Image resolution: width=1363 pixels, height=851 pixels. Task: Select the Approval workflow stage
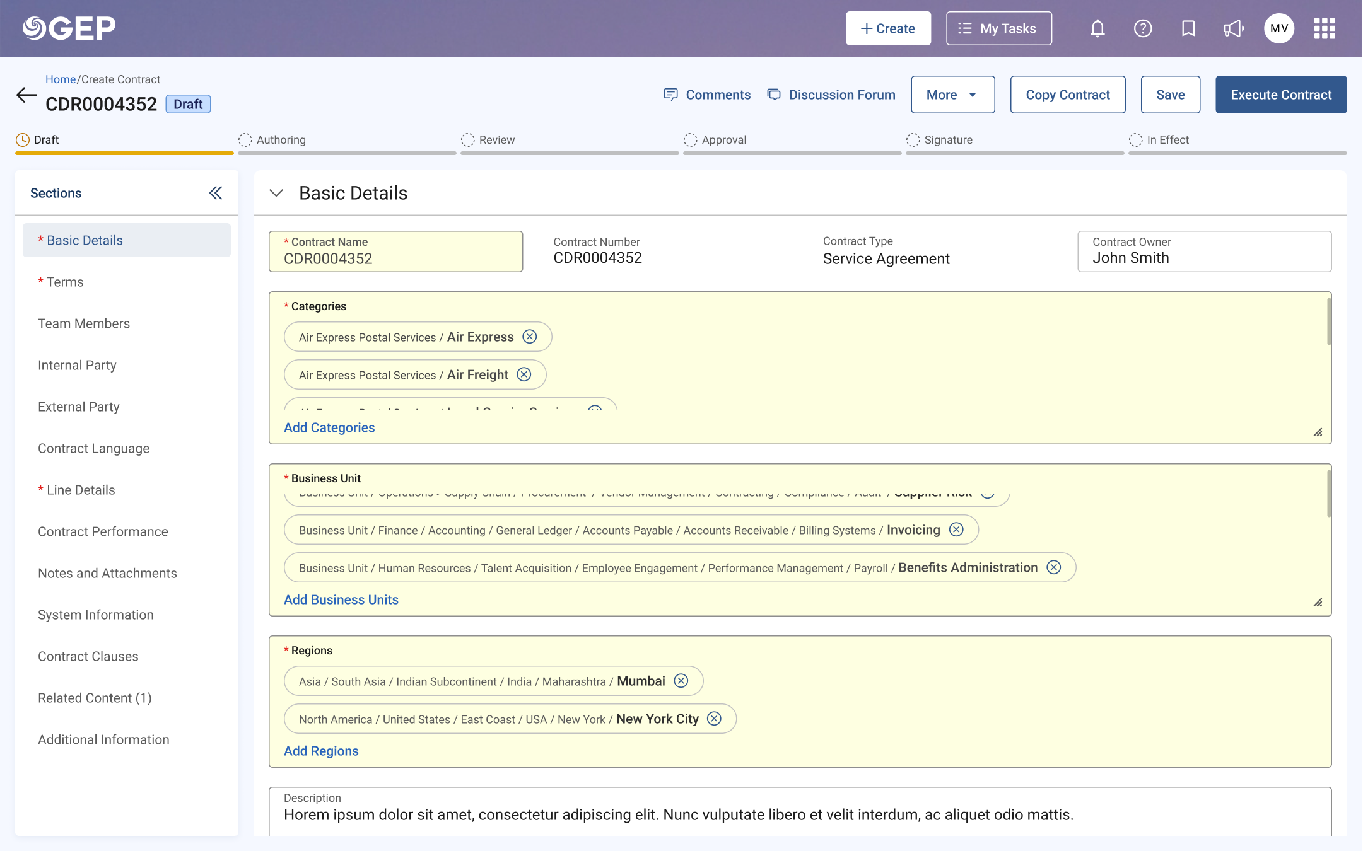point(792,142)
